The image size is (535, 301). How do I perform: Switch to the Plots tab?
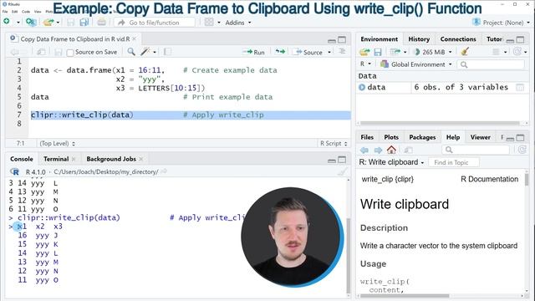point(391,137)
